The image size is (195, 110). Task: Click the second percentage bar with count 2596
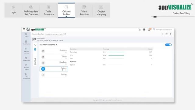[x=116, y=55]
